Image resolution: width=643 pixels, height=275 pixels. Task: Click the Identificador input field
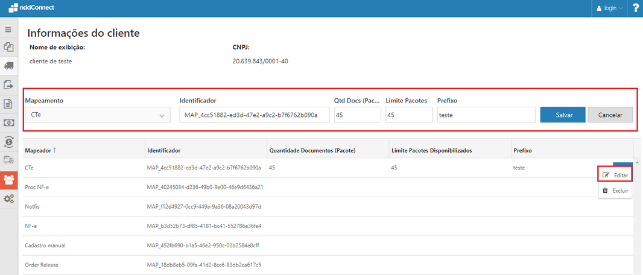(254, 115)
